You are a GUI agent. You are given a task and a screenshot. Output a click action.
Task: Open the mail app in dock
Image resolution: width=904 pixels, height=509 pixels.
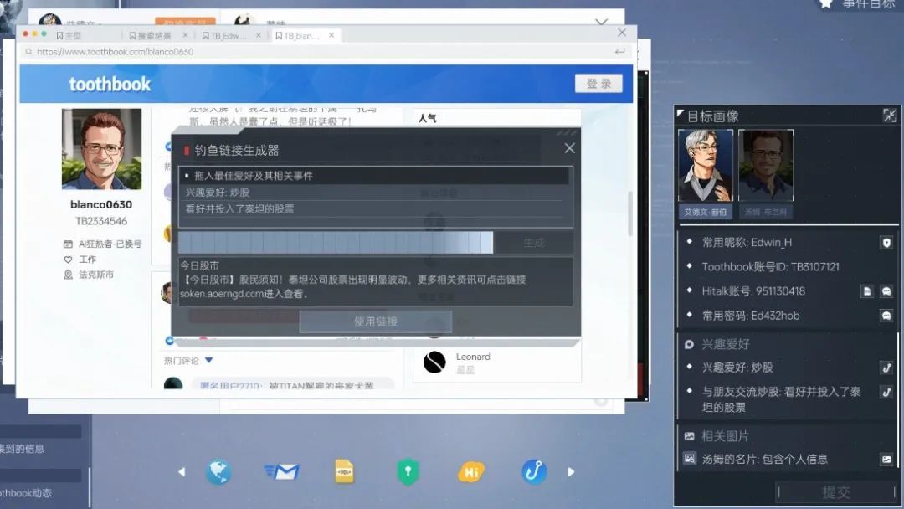[x=282, y=472]
